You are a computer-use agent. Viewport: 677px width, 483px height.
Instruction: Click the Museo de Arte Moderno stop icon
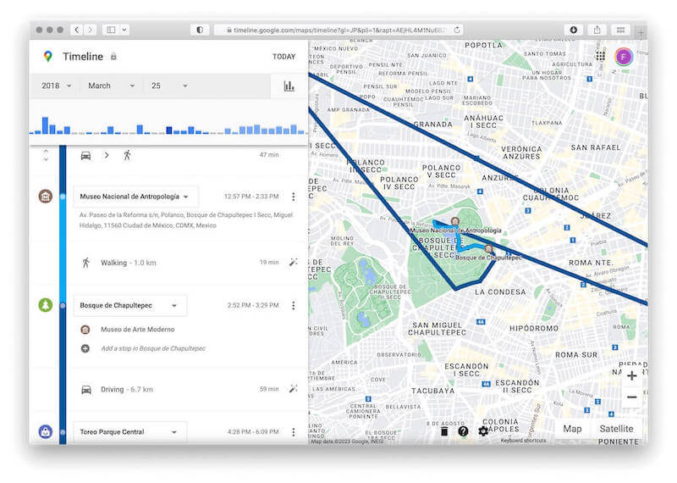85,330
